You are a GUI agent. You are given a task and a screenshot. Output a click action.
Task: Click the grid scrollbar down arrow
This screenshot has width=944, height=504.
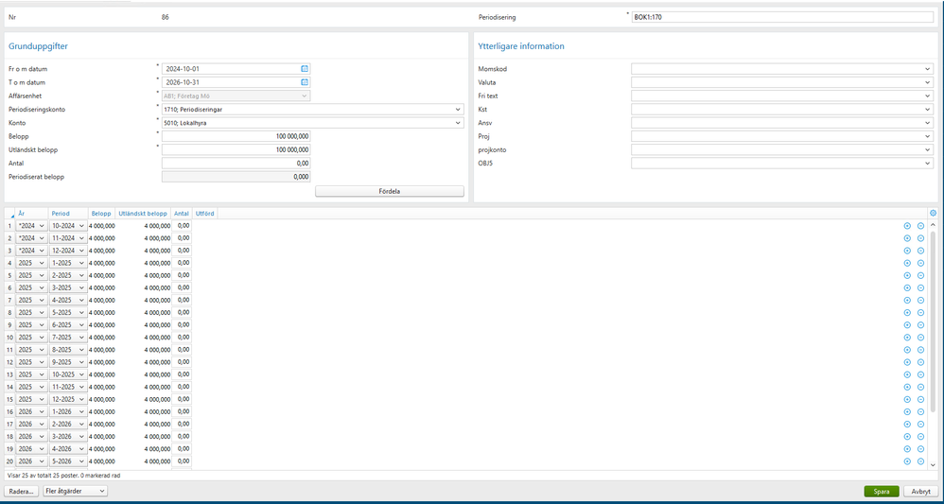click(x=934, y=464)
